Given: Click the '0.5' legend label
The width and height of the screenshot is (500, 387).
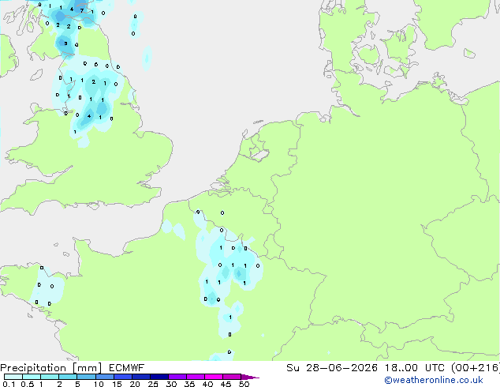Looking at the screenshot, I should [x=27, y=384].
